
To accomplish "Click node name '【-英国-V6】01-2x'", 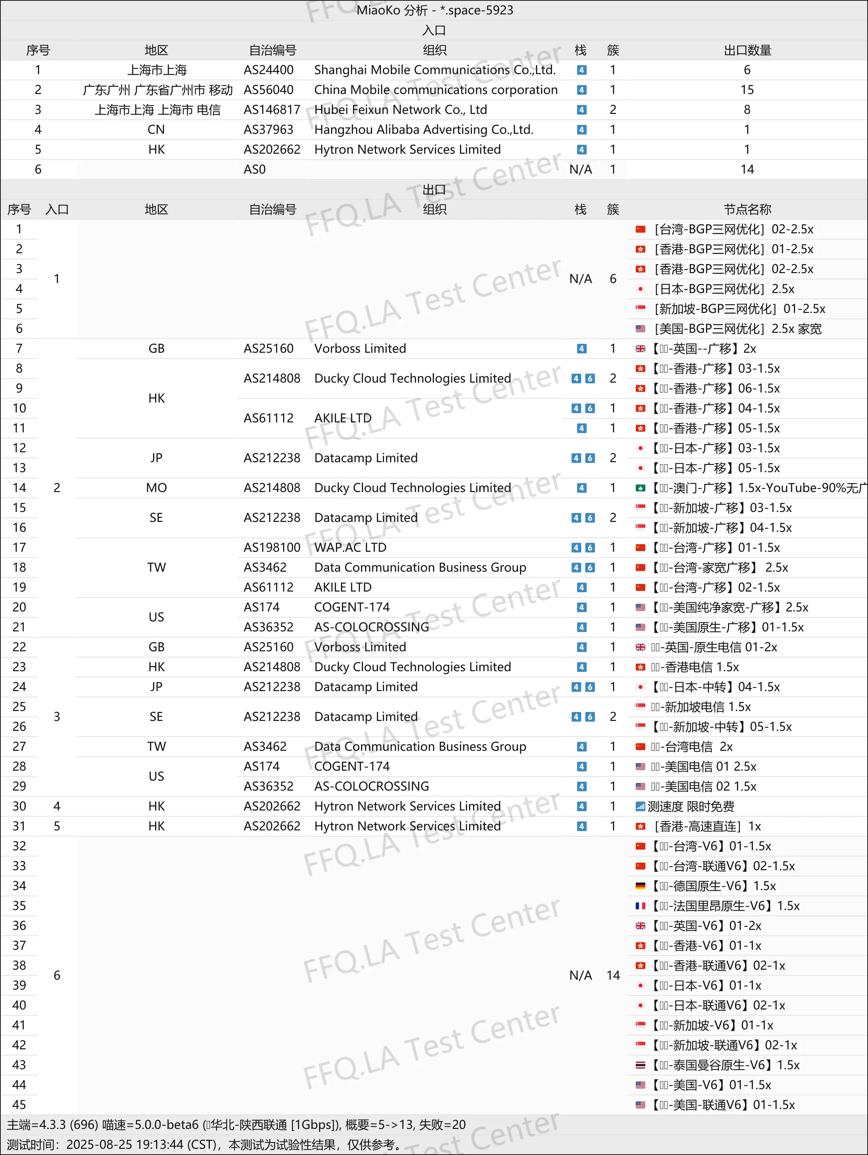I will pyautogui.click(x=705, y=925).
